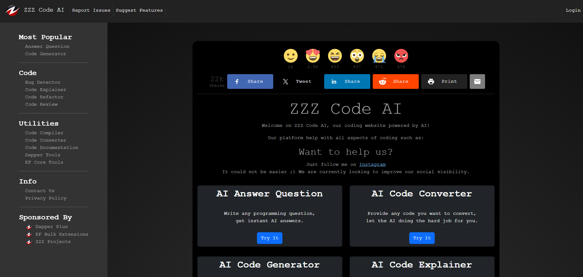Share this page on Facebook

[250, 82]
